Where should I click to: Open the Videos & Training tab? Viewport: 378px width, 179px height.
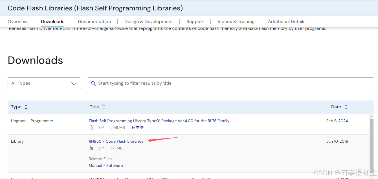(236, 22)
